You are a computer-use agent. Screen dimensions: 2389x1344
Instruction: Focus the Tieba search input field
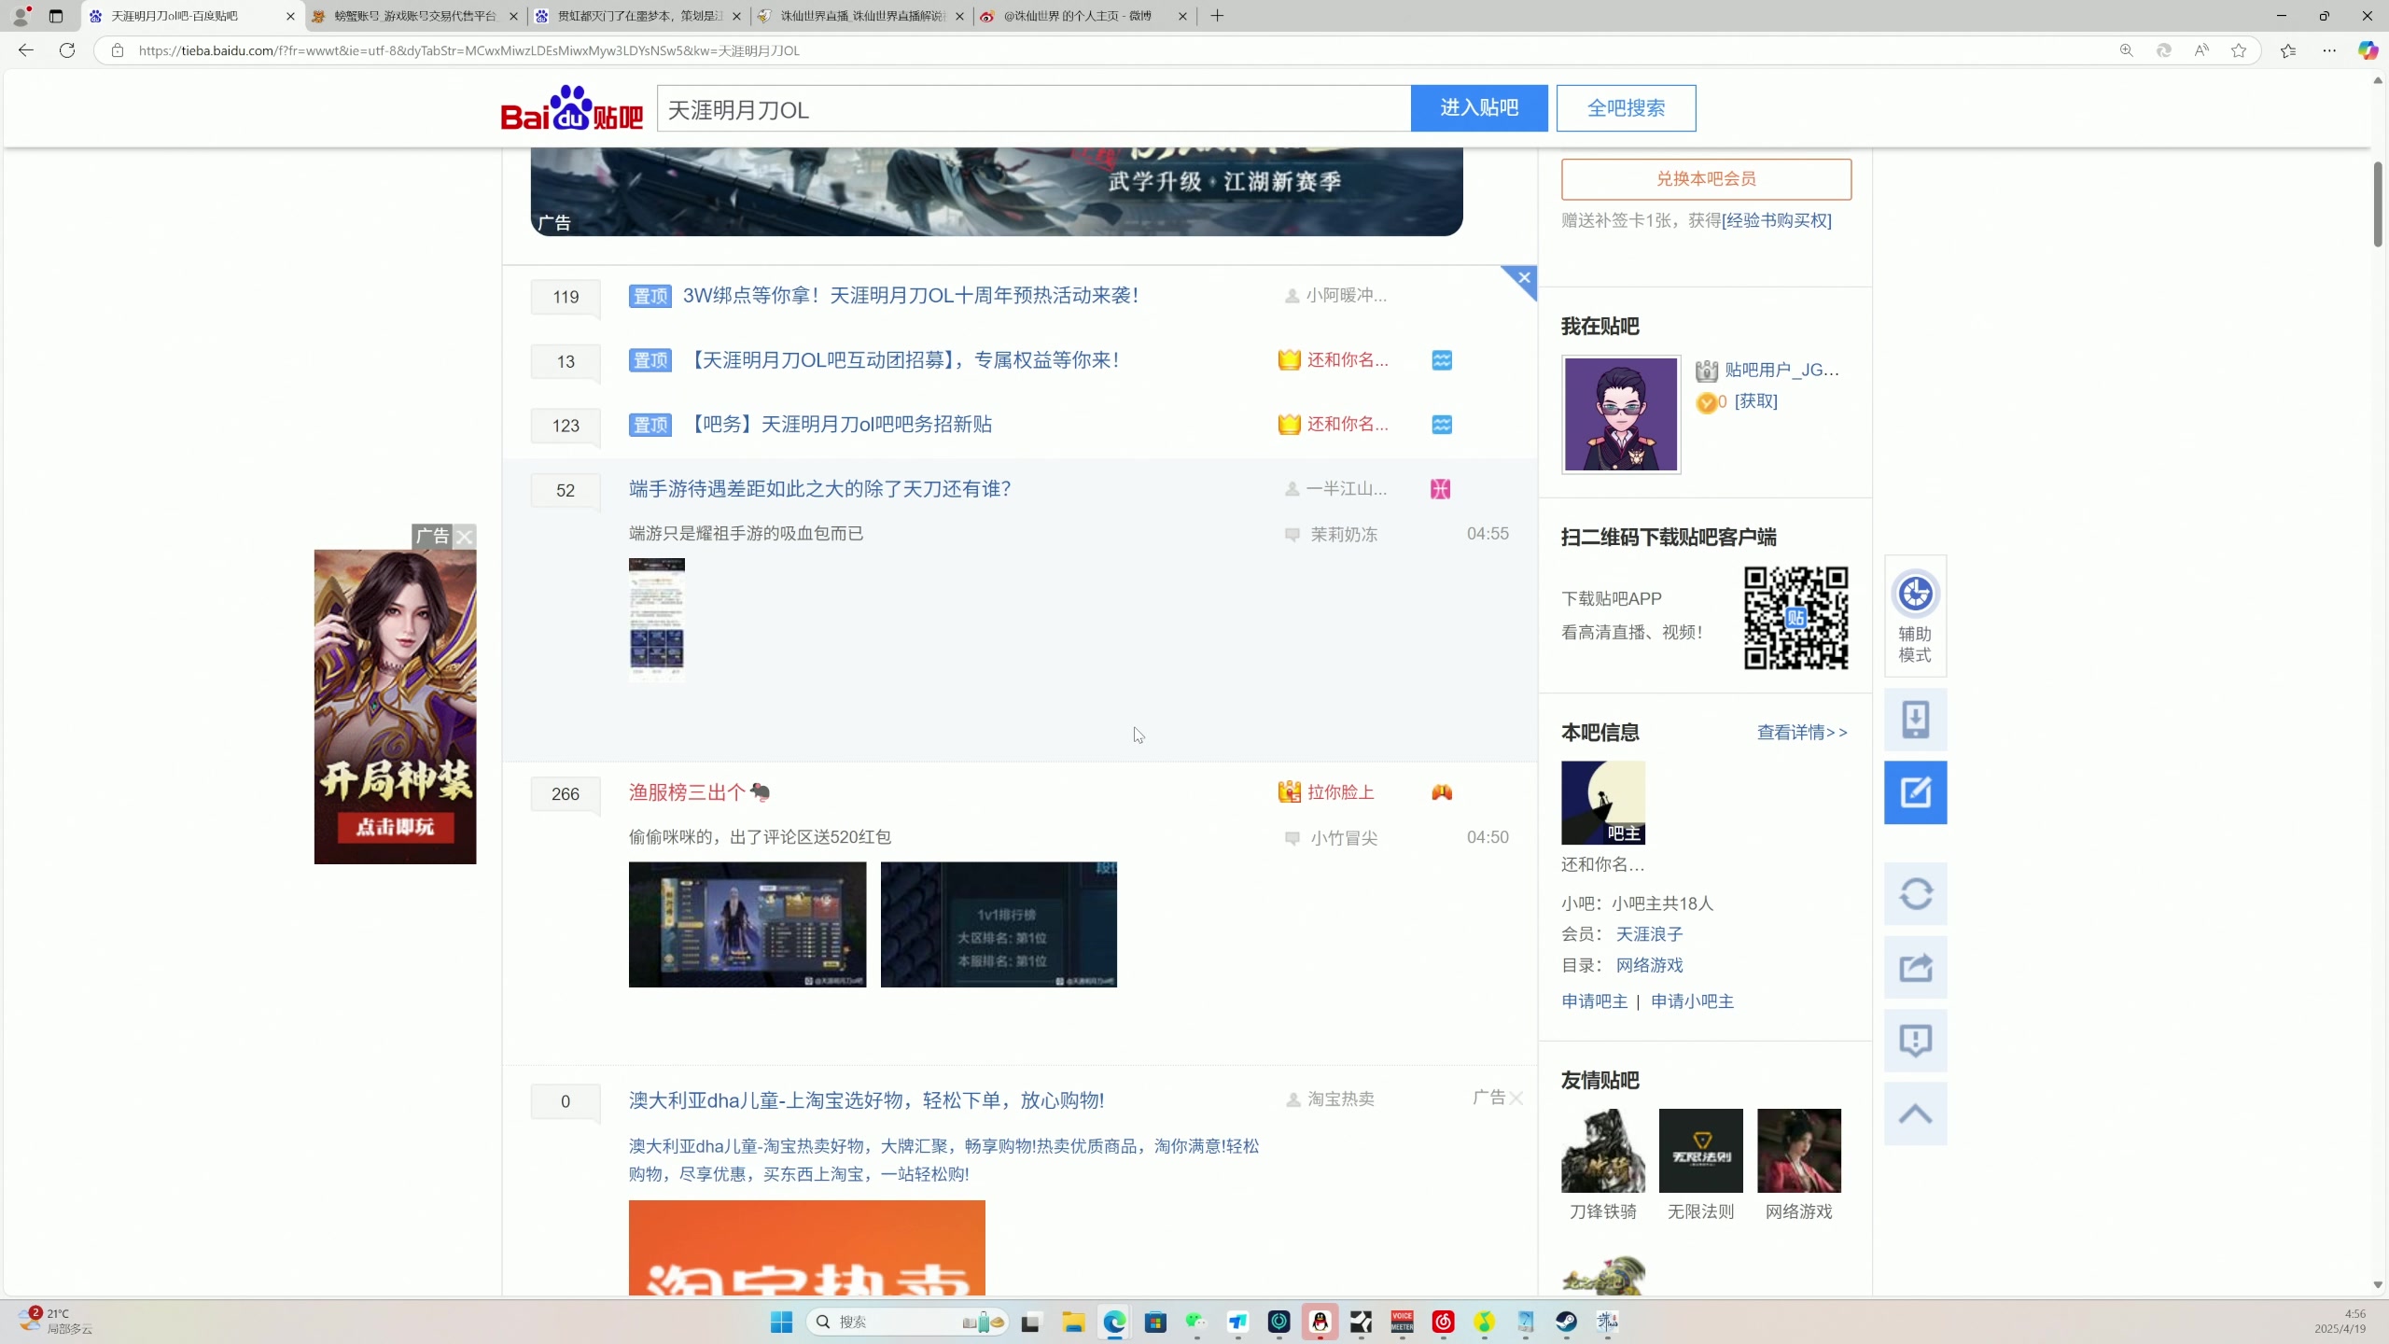[x=1034, y=108]
